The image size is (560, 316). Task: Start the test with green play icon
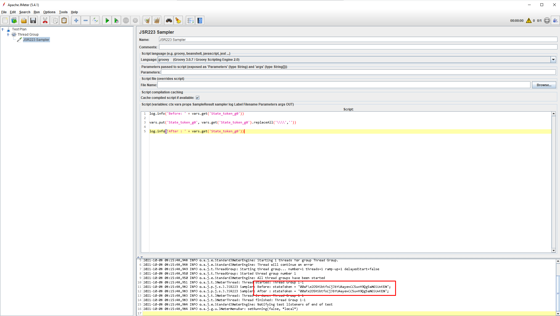107,20
